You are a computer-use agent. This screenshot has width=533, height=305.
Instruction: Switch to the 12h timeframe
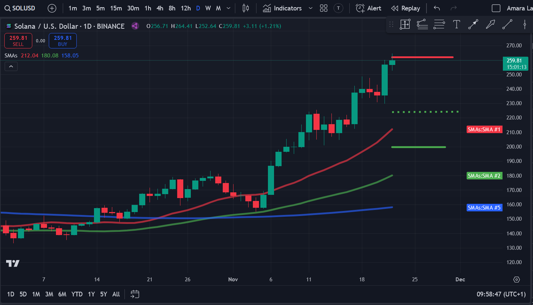tap(186, 8)
